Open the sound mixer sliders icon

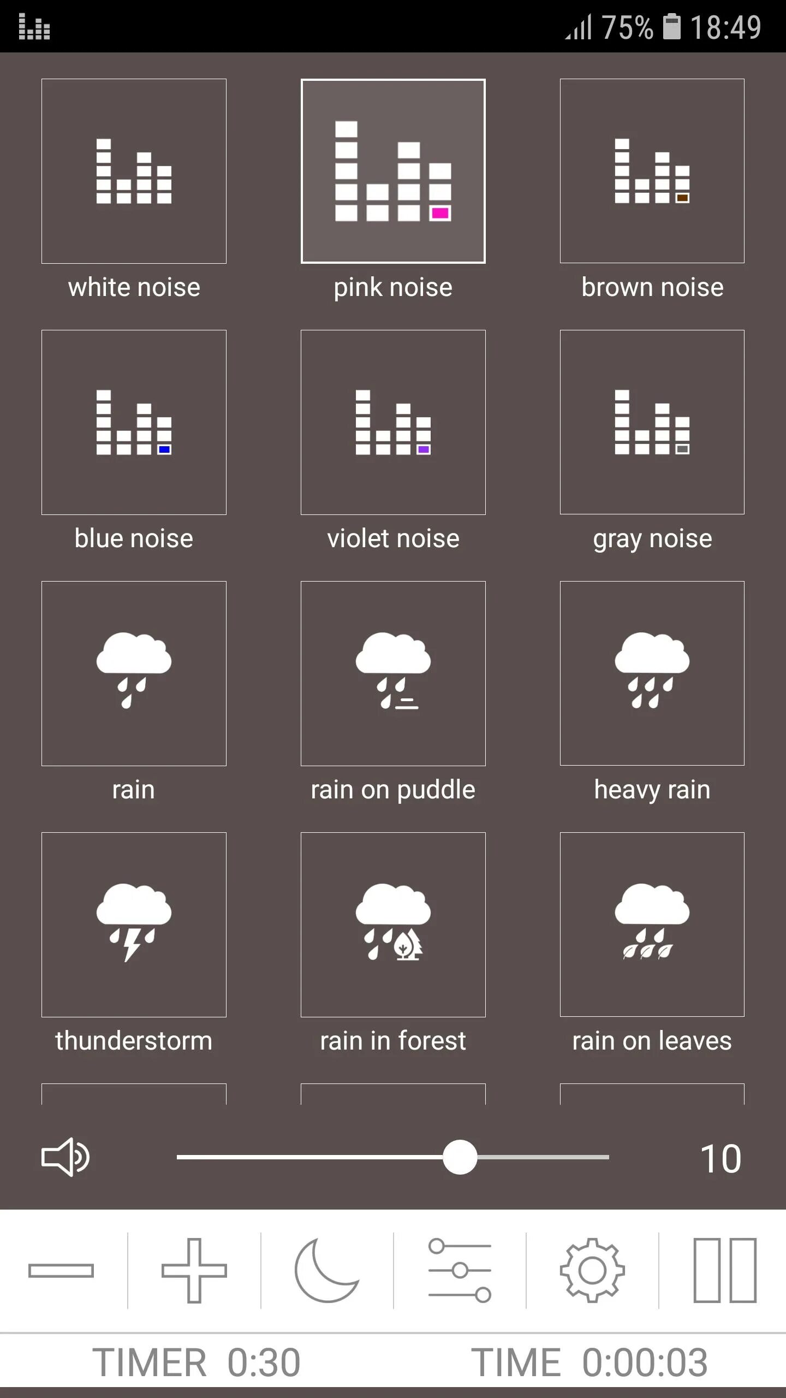coord(460,1270)
